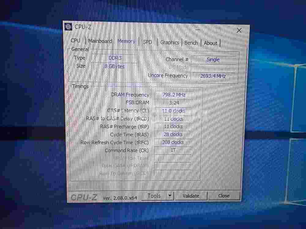Viewport: 306px width, 229px height.
Task: Close CPU-Z with the X button
Action: [x=239, y=30]
